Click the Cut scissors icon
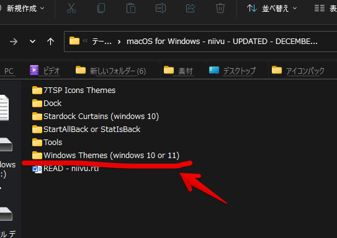This screenshot has height=238, width=337. (x=71, y=9)
